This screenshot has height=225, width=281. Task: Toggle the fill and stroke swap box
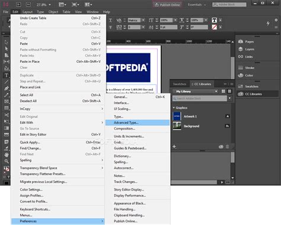pos(7,169)
